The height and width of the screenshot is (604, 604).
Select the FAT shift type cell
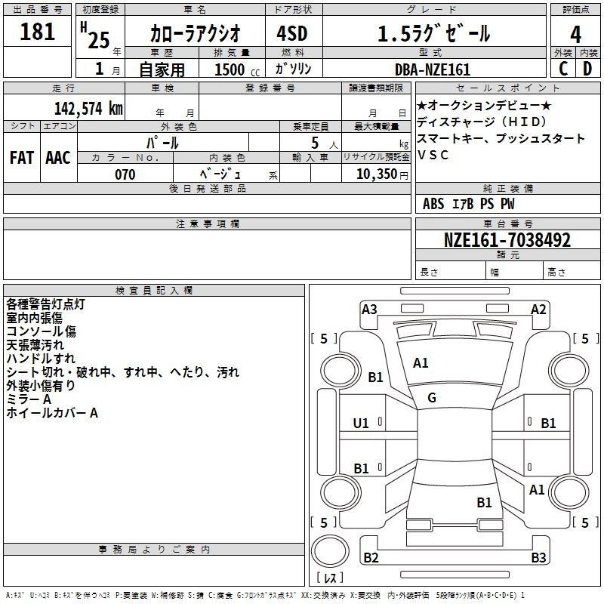pyautogui.click(x=21, y=157)
